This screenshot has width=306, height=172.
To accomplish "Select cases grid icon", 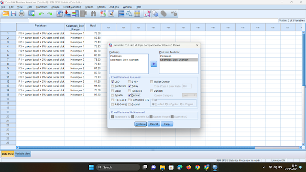I will click(x=137, y=14).
